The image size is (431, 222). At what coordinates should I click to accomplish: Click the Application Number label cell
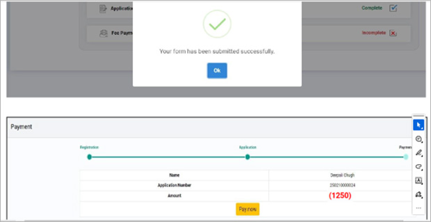(x=174, y=185)
